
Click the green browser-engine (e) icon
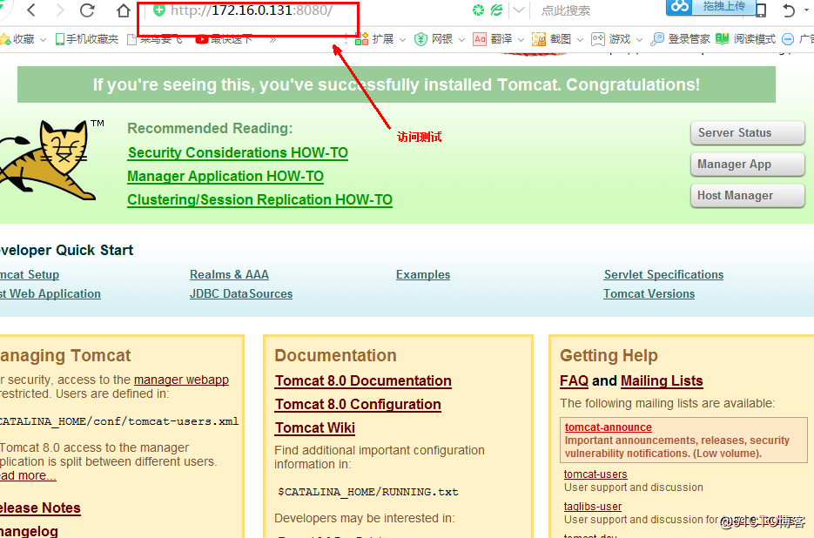click(x=497, y=10)
